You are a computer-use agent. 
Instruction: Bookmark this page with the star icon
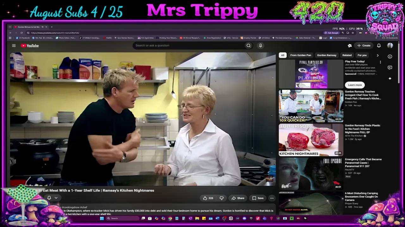(x=352, y=33)
